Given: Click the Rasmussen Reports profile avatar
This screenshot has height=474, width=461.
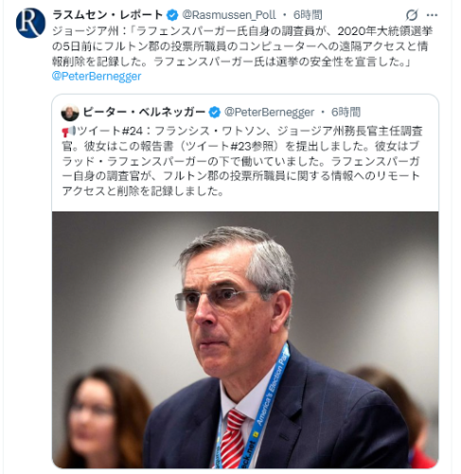Looking at the screenshot, I should (30, 23).
